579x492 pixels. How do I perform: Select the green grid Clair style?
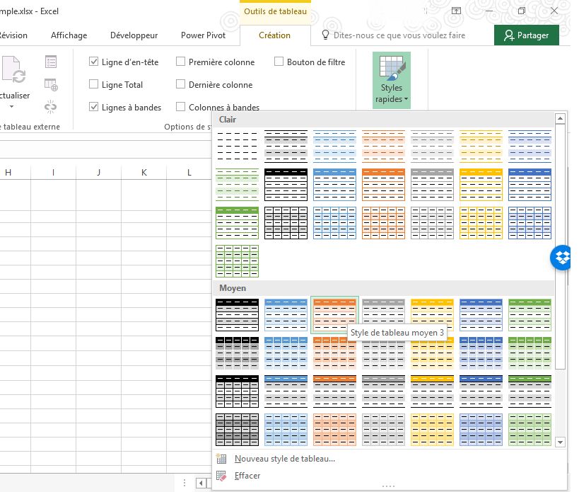pyautogui.click(x=237, y=261)
